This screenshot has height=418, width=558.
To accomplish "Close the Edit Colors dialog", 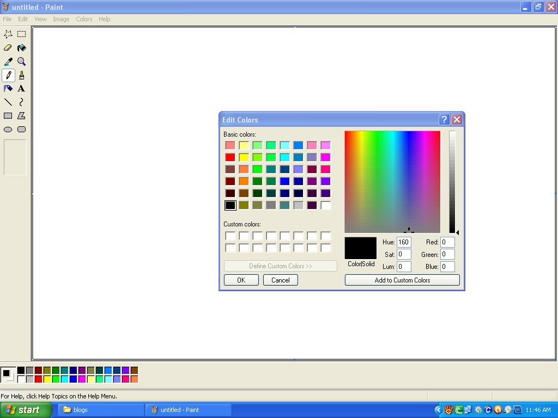I will click(457, 119).
